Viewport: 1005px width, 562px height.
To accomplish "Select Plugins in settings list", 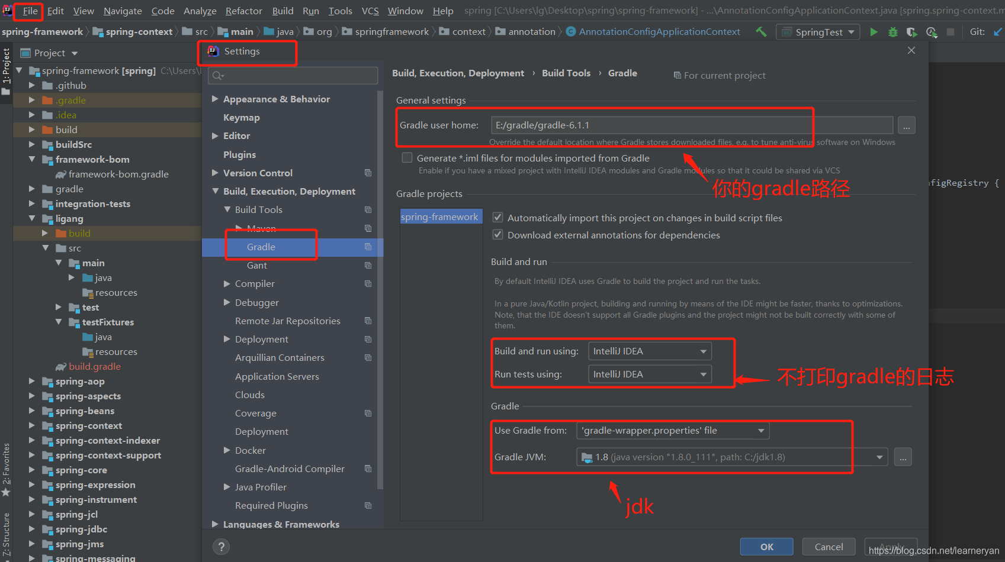I will [x=240, y=155].
